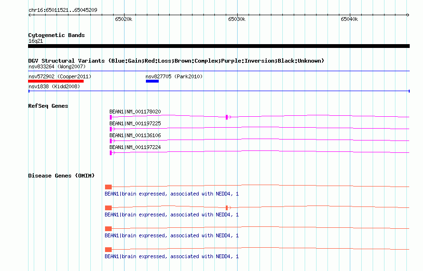423x271 pixels.
Task: Click first exon of BEAN1 NM_001178020
Action: (x=111, y=117)
